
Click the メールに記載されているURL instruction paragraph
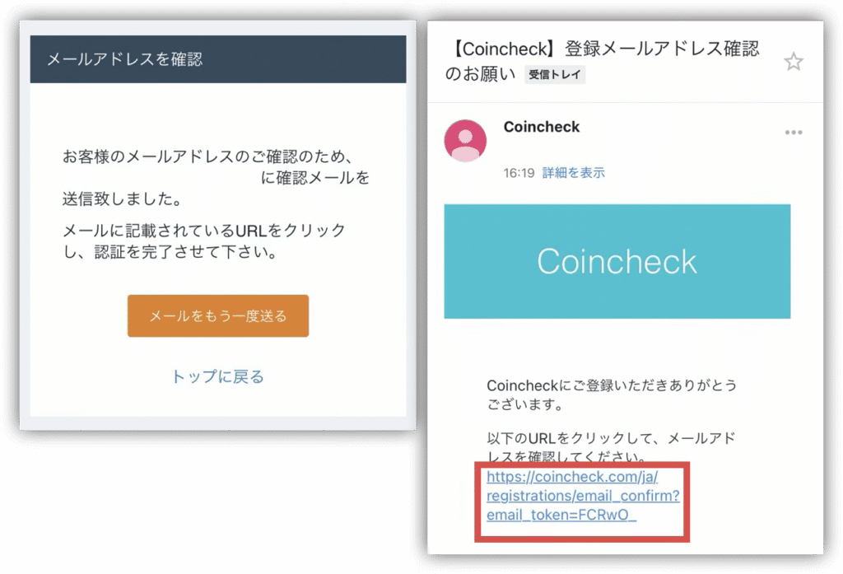(x=204, y=241)
